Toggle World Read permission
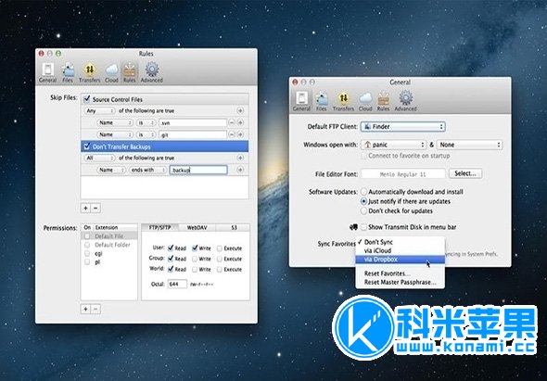This screenshot has width=547, height=381. click(x=171, y=270)
